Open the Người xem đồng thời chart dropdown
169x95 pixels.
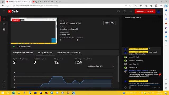point(100,66)
